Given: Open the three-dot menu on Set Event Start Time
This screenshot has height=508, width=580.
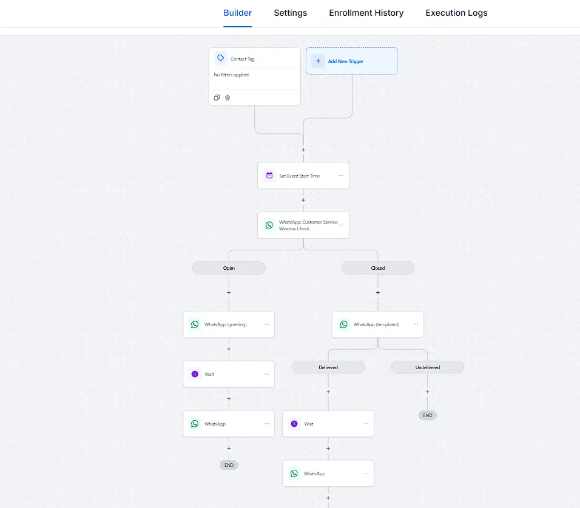Looking at the screenshot, I should point(341,176).
